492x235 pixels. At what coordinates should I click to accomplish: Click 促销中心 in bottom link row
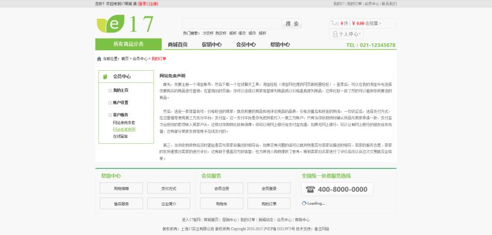[x=230, y=220]
